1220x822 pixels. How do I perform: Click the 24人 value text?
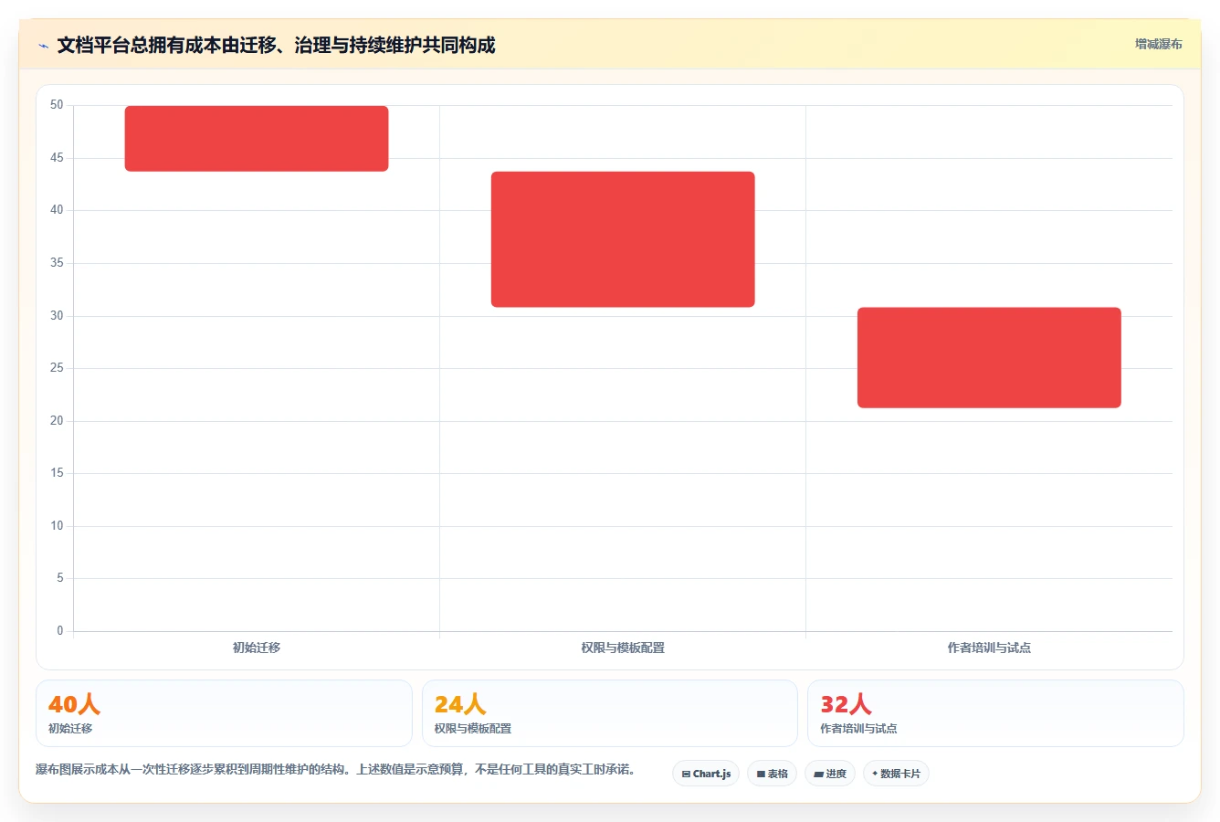click(x=460, y=704)
